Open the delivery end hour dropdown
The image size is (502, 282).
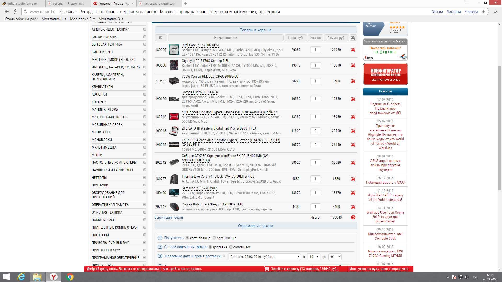pos(335,257)
